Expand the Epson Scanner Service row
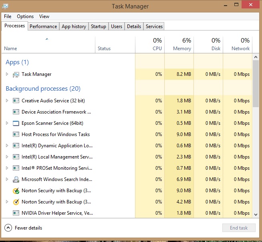 coord(7,123)
